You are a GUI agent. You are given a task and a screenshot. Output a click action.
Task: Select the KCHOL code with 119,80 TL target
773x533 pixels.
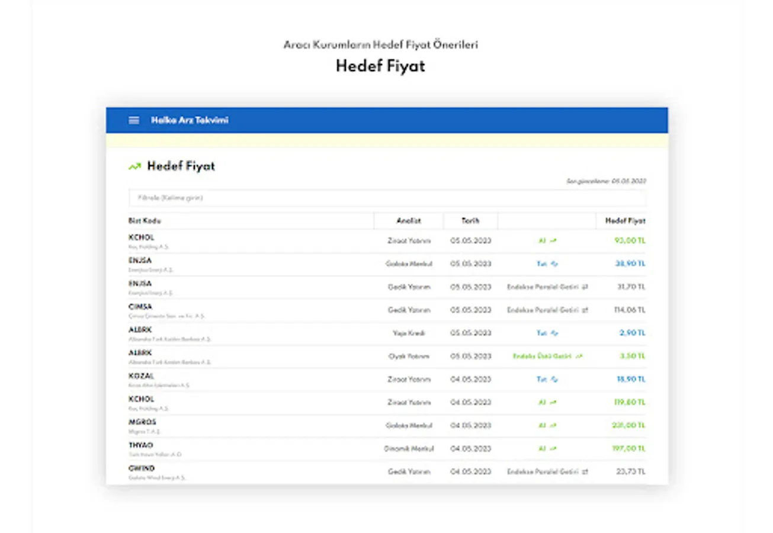[x=141, y=399]
